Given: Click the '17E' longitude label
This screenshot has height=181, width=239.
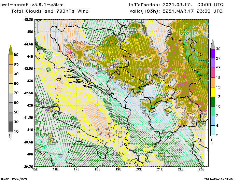Looking at the screenshot, I should (x=77, y=169).
